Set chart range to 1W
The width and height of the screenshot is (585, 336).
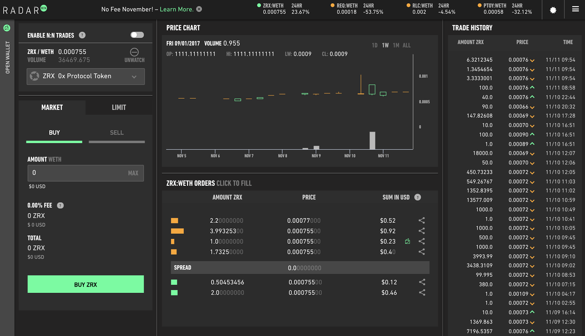[x=385, y=45]
